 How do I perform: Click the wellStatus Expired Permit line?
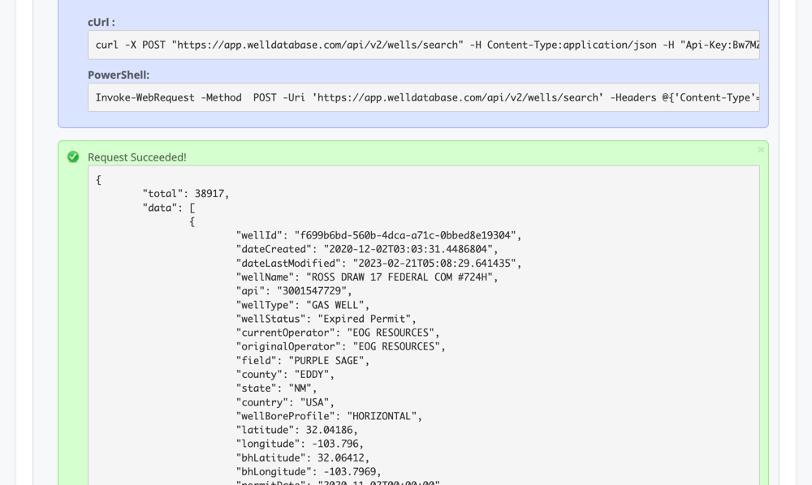pyautogui.click(x=326, y=319)
